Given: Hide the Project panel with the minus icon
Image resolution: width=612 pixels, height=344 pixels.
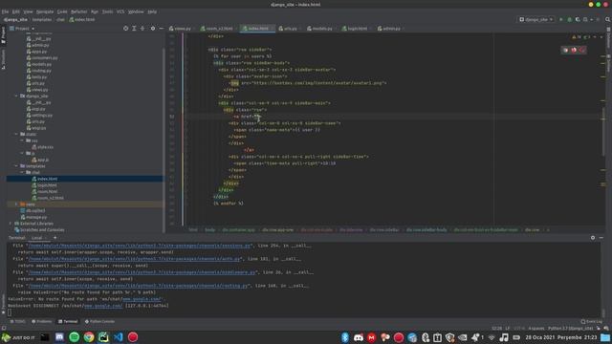Looking at the screenshot, I should point(162,29).
